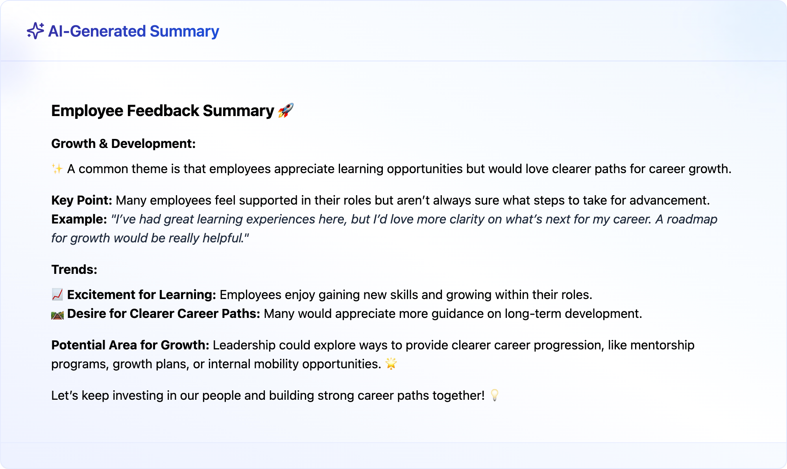
Task: Click the 'Example:' bold label
Action: pyautogui.click(x=79, y=219)
